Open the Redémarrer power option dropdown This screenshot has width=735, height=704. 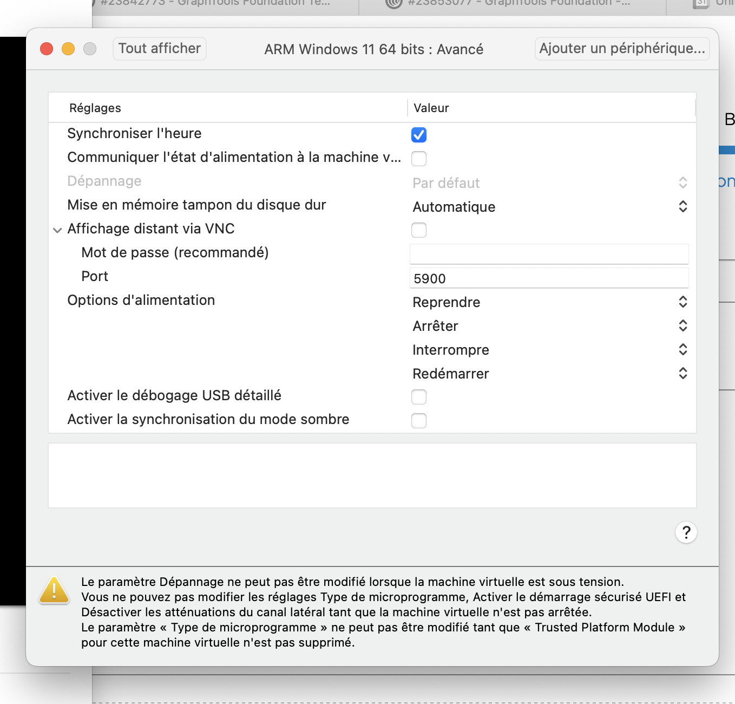point(549,374)
